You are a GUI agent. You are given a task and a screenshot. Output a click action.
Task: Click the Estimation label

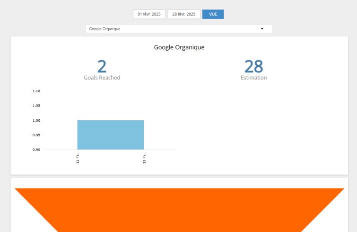(x=253, y=78)
